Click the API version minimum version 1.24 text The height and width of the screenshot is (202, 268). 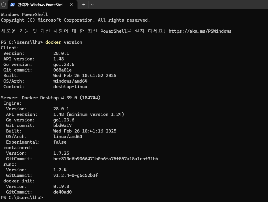[x=89, y=114]
